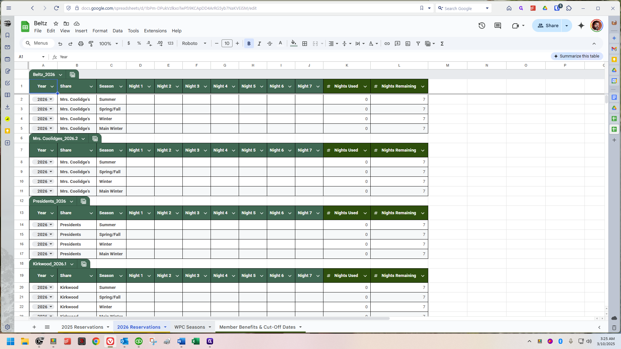Open the Extensions menu
This screenshot has width=621, height=349.
coord(155,31)
